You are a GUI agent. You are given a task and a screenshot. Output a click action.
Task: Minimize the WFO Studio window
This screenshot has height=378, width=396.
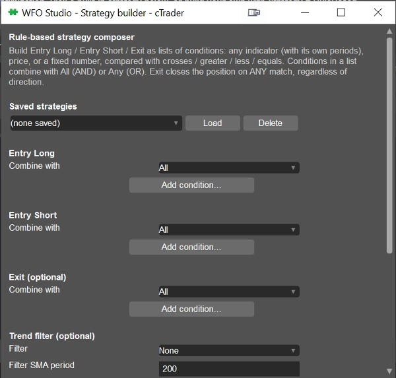[305, 13]
